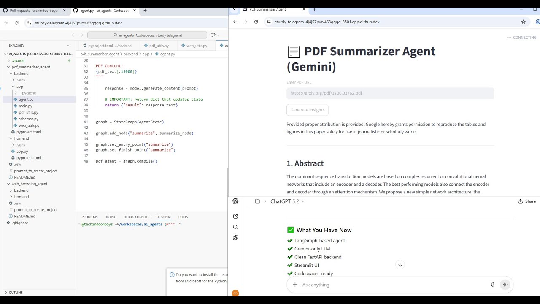This screenshot has height=304, width=540.
Task: Open ChatGPT search chats magnifier icon
Action: [235, 227]
